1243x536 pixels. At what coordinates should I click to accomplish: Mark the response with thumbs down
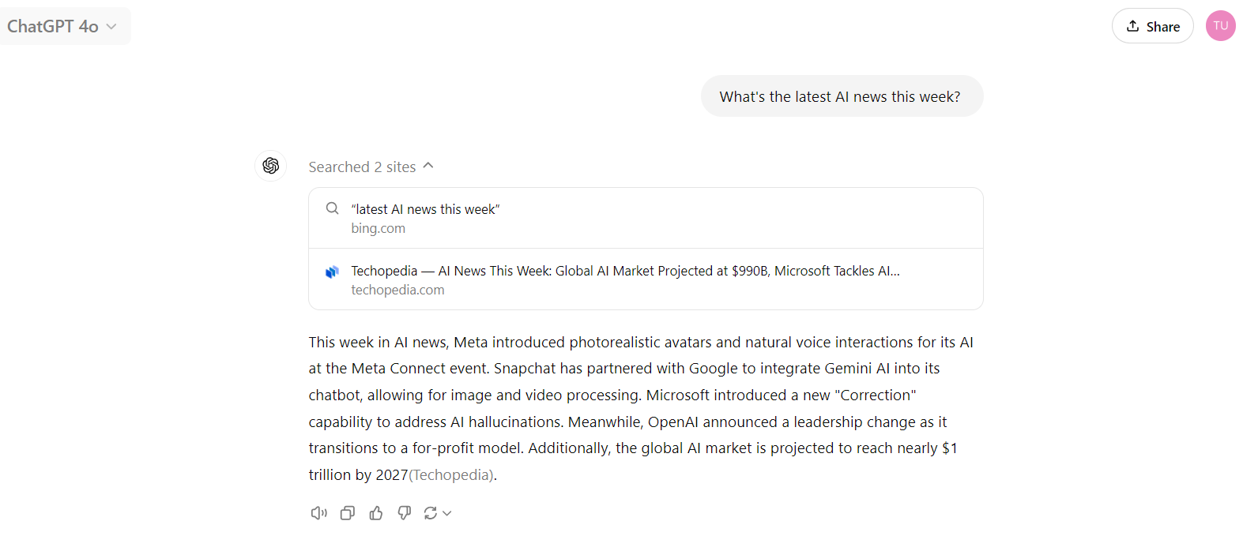click(405, 513)
